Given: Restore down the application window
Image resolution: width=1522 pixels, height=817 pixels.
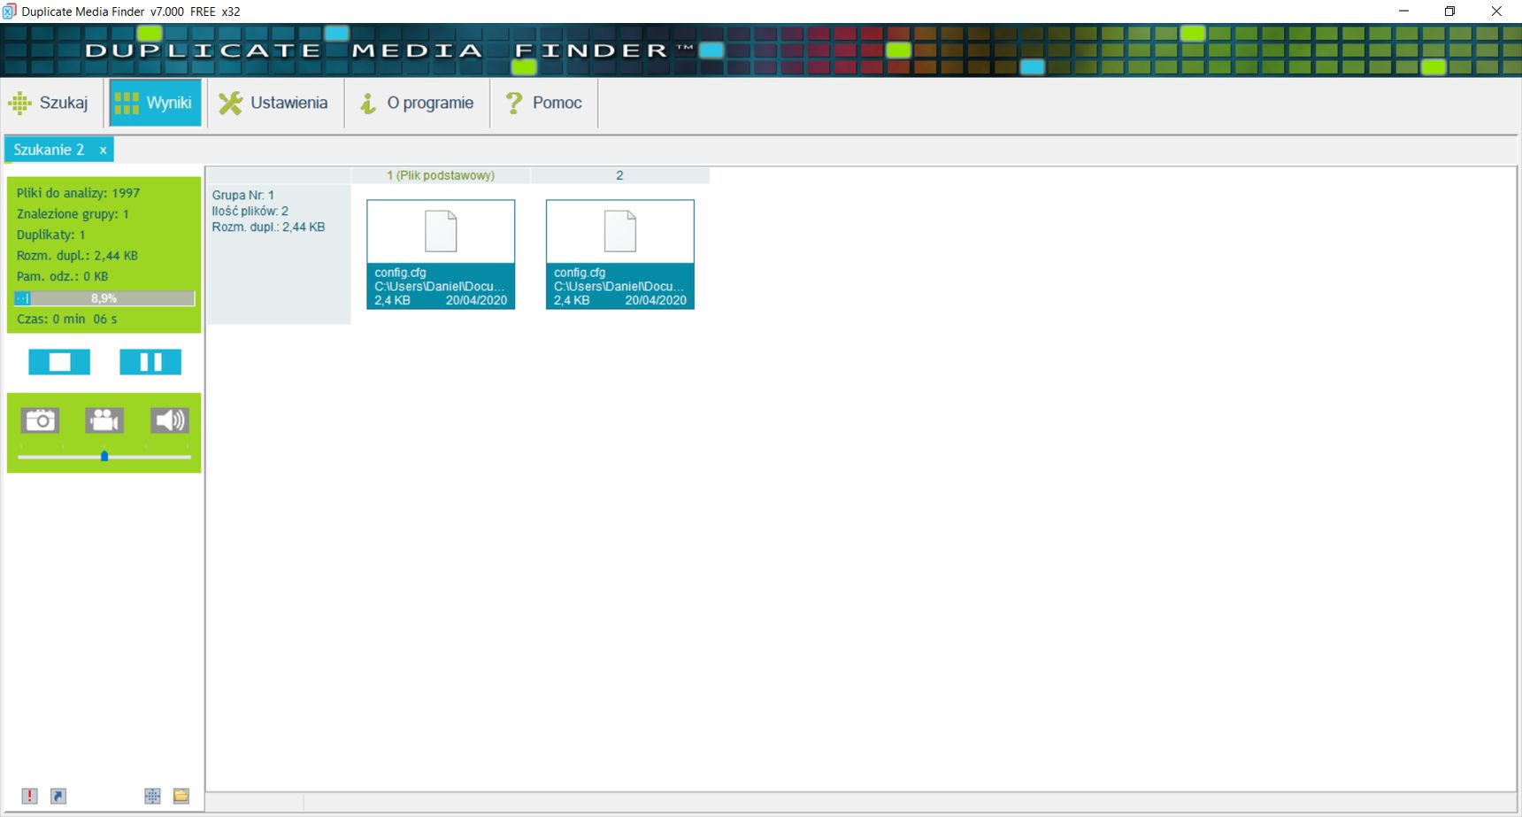Looking at the screenshot, I should (1449, 12).
